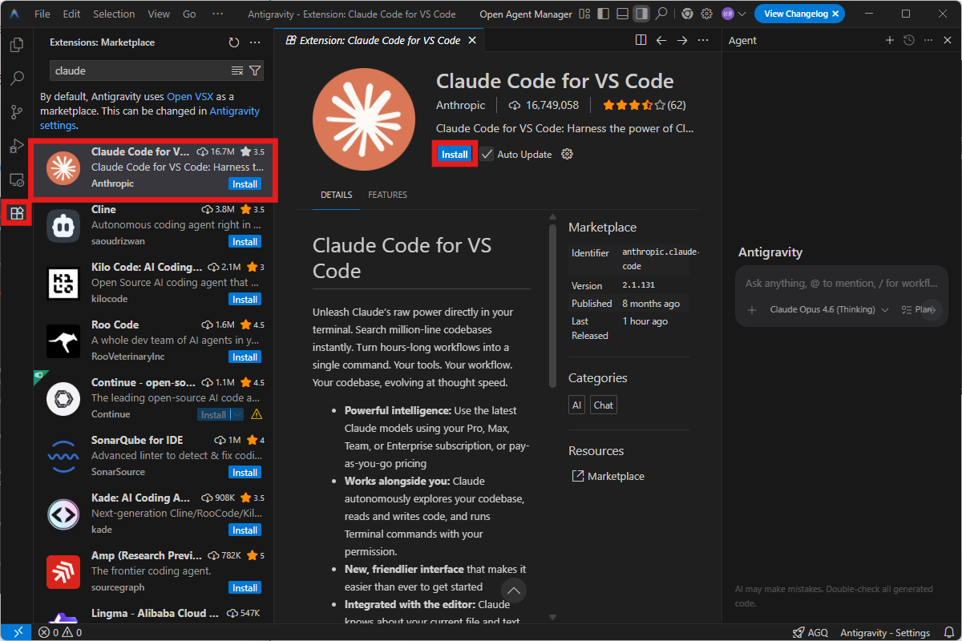Image resolution: width=962 pixels, height=641 pixels.
Task: Split the editor to the right
Action: tap(641, 40)
